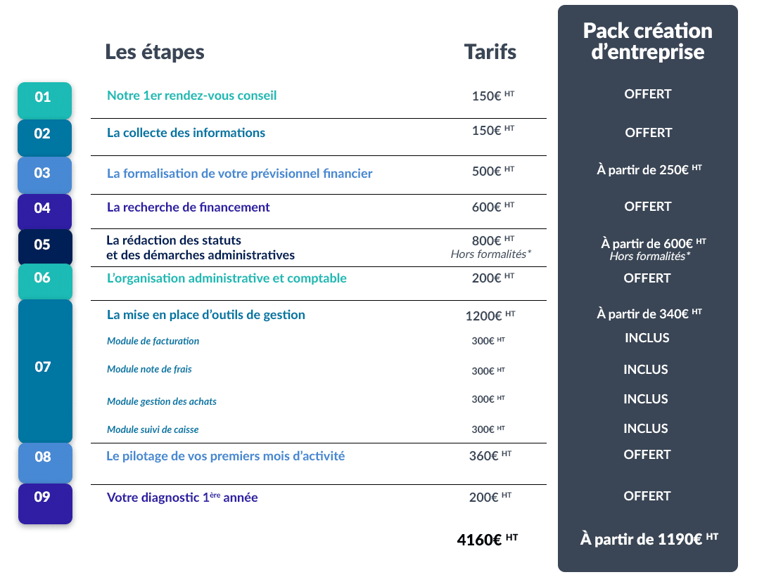Screen dimensions: 757x577
Task: Select the step 06 numbered badge
Action: [x=44, y=280]
